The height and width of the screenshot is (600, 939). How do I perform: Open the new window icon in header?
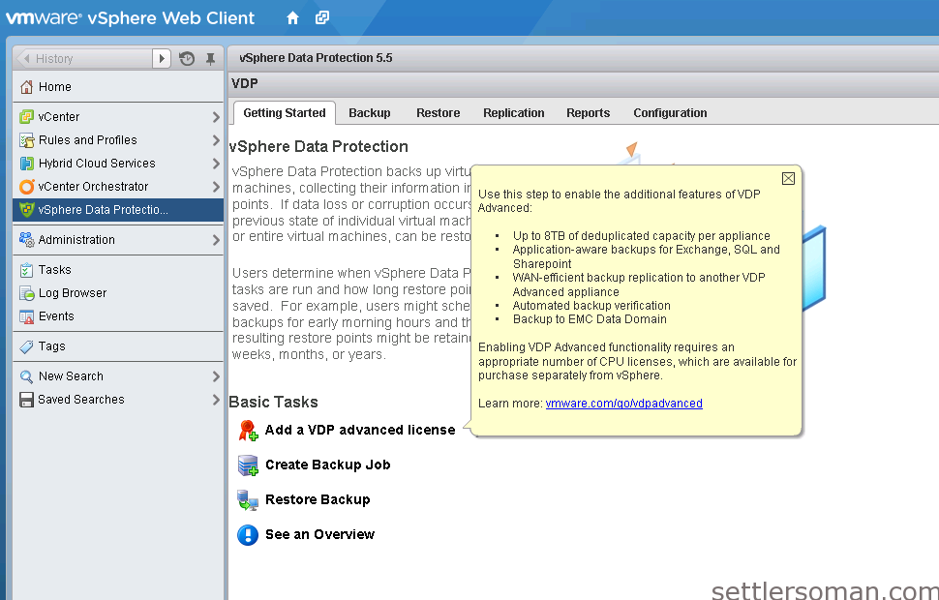322,18
